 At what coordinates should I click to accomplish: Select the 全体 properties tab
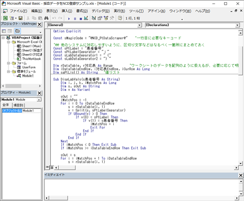tap(6, 105)
